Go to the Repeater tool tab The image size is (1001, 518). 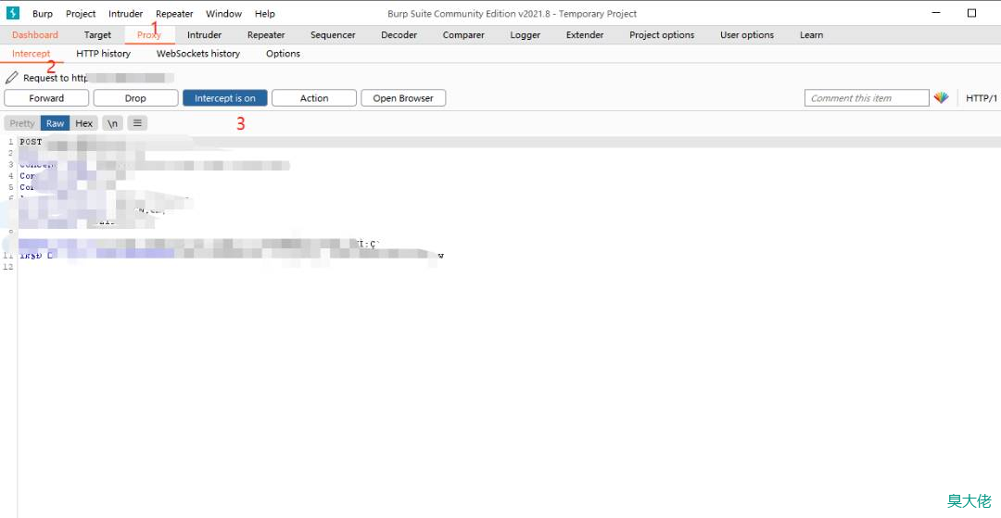(x=266, y=35)
